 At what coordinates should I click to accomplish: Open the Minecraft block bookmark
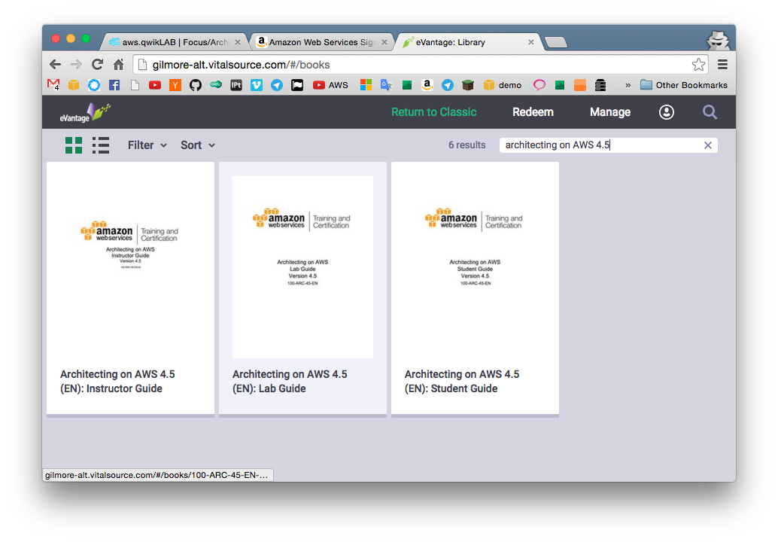point(468,85)
